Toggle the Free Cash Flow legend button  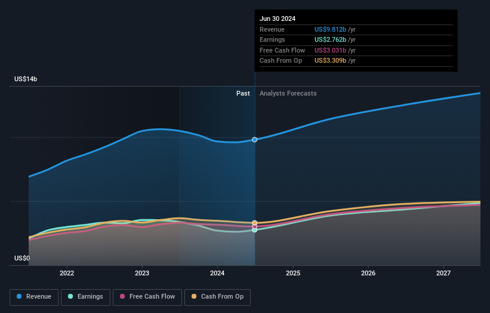click(x=147, y=297)
